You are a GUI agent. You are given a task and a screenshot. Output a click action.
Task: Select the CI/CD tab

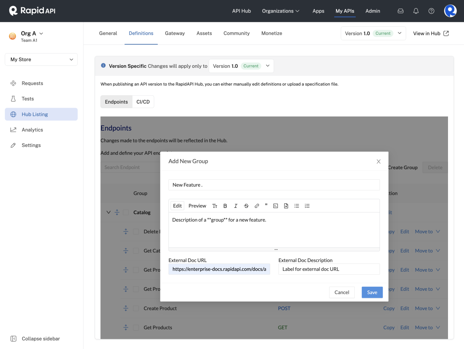tap(143, 102)
